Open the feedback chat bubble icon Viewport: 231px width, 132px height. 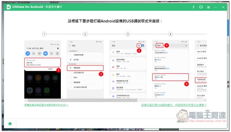point(201,7)
